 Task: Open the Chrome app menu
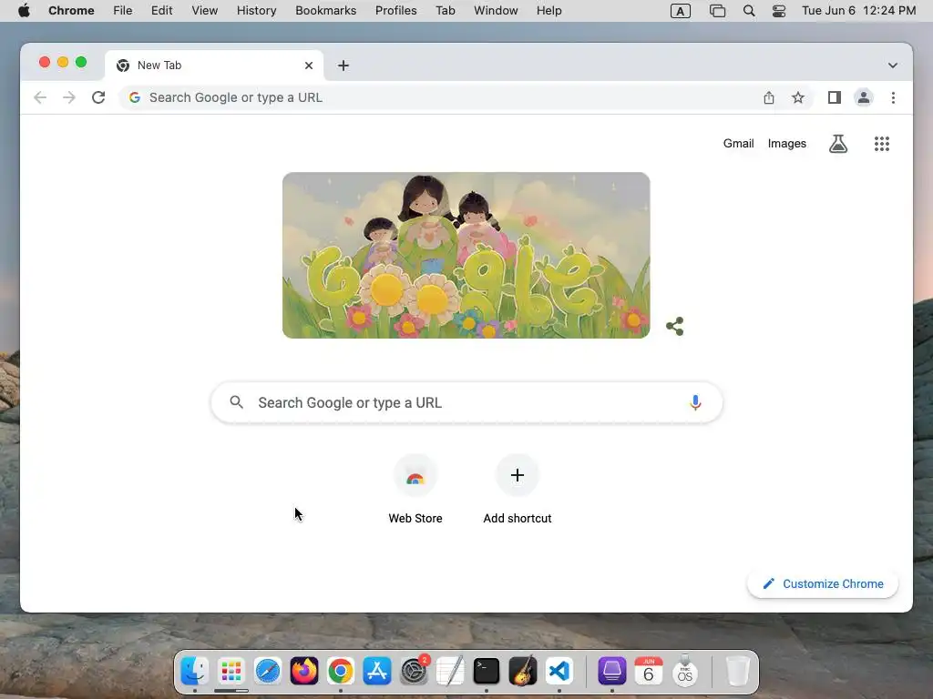coord(71,11)
